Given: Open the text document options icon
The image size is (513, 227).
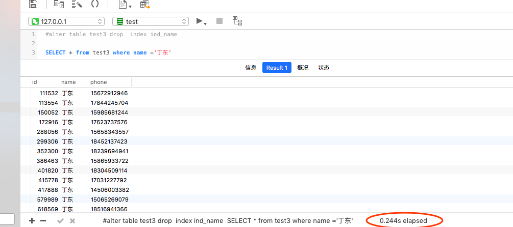Looking at the screenshot, I should [x=123, y=5].
